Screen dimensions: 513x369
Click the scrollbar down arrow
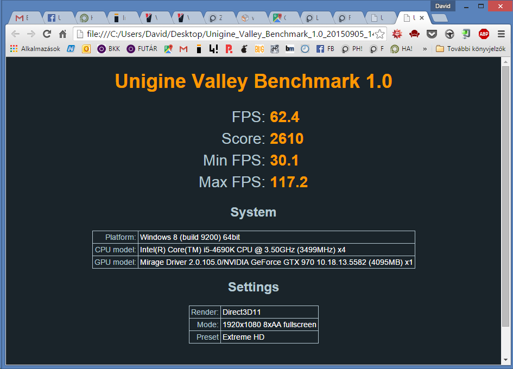pos(505,360)
